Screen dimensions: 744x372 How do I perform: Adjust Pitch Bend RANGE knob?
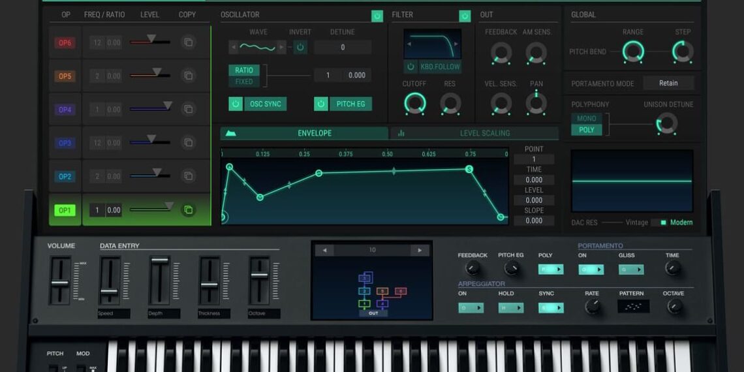click(633, 52)
